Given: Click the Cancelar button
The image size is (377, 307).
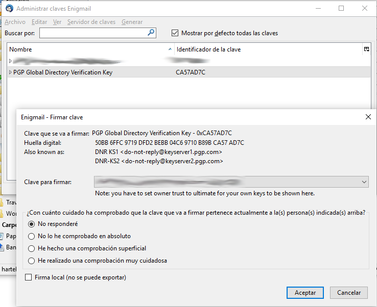Looking at the screenshot, I should (348, 293).
